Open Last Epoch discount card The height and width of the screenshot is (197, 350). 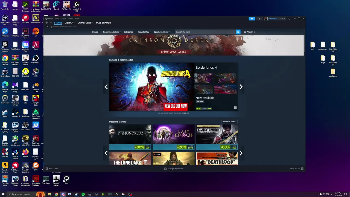173,137
